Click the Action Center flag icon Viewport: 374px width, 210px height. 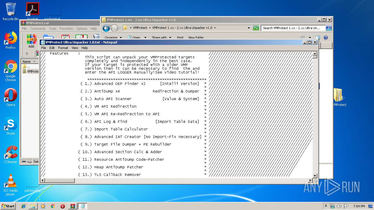pyautogui.click(x=346, y=206)
